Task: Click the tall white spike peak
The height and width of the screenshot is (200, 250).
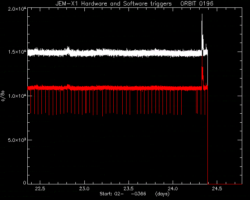Action: tap(202, 15)
